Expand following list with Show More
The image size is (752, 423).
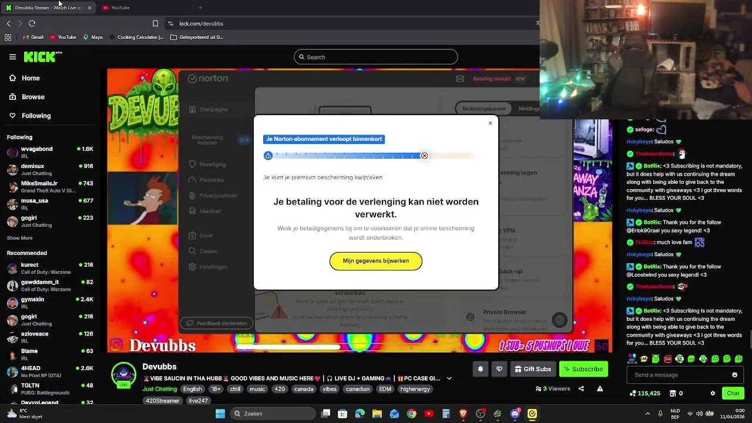click(20, 238)
